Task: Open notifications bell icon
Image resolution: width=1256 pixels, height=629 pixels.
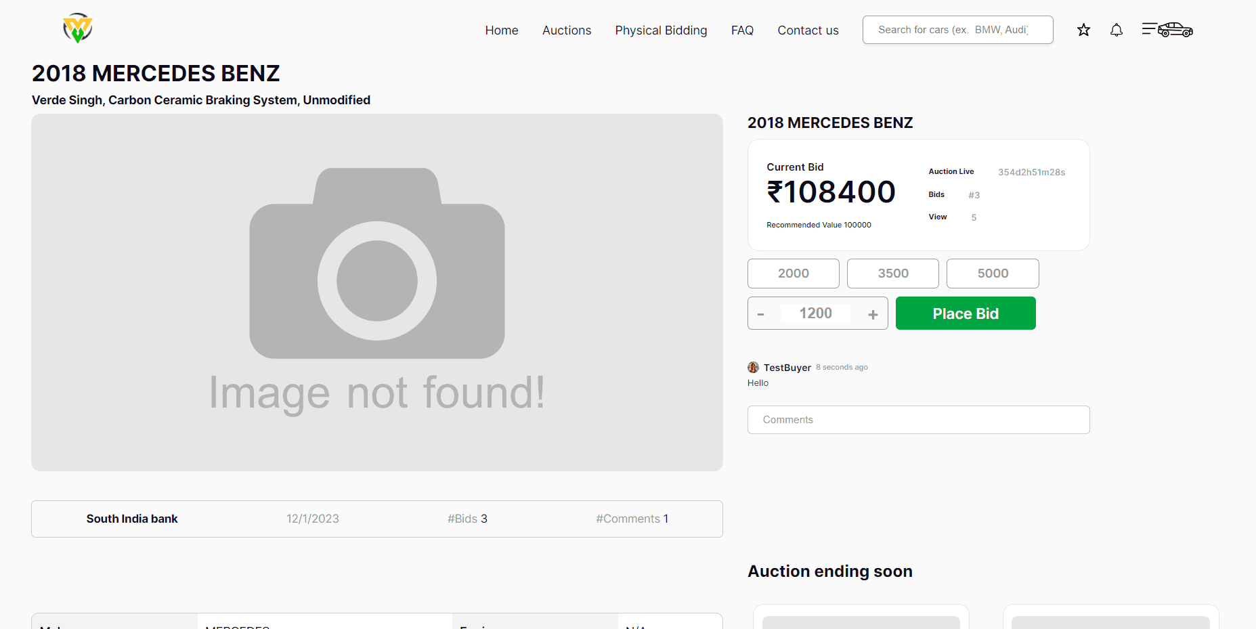Action: click(x=1117, y=30)
